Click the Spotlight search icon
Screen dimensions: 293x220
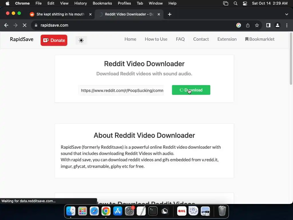coord(235,3)
